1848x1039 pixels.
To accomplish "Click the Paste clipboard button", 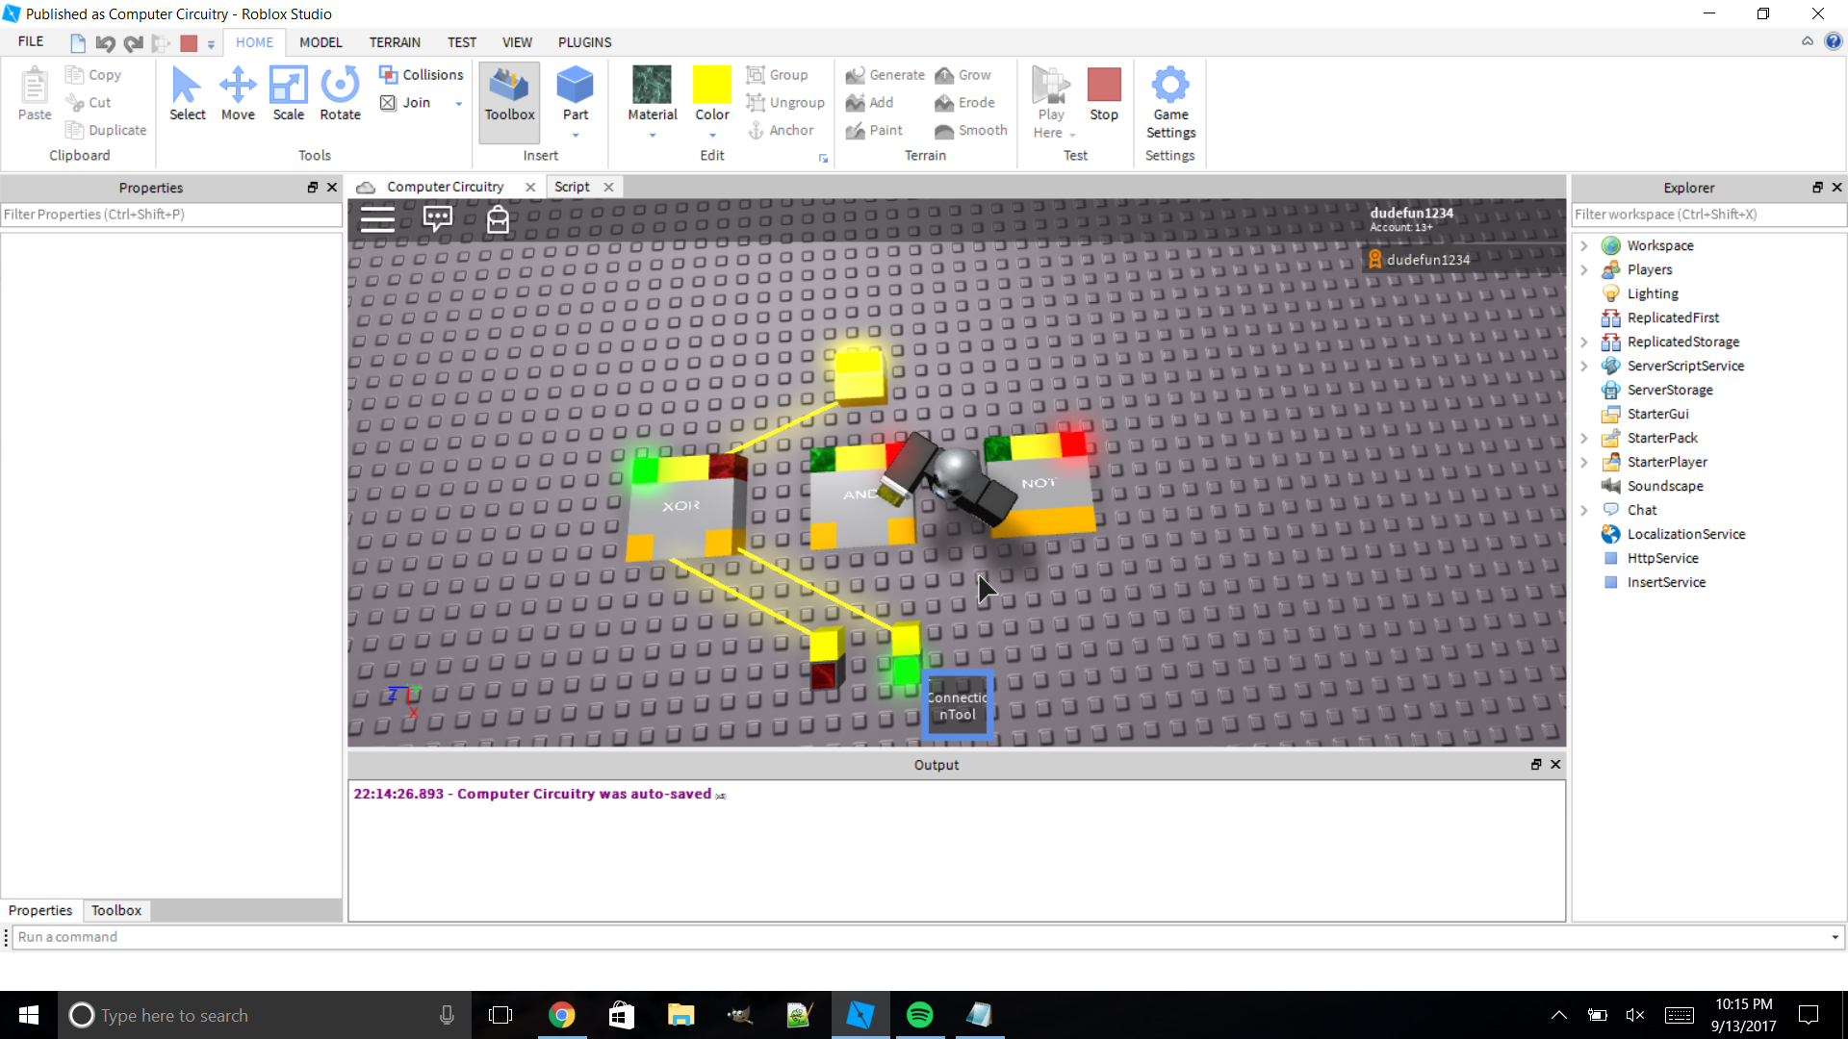I will tap(35, 94).
